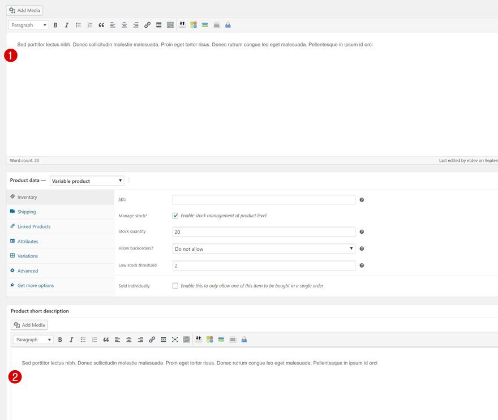Insert numbered list in the top editor
Image resolution: width=498 pixels, height=420 pixels.
(89, 25)
